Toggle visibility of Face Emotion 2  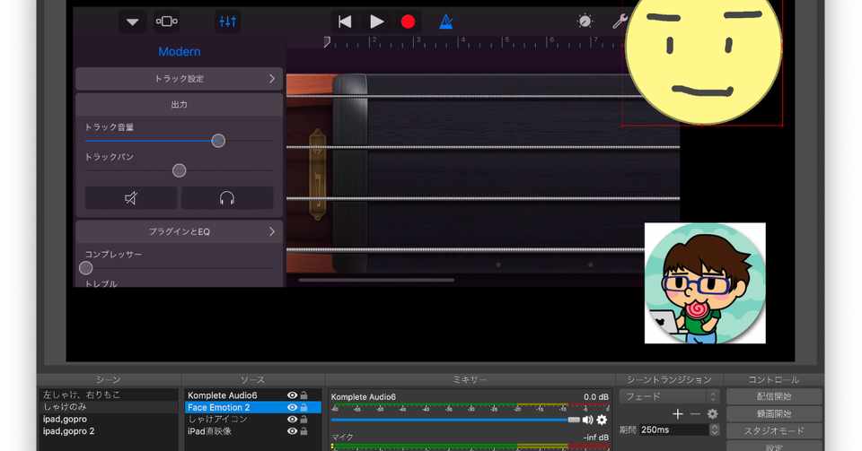[x=292, y=407]
